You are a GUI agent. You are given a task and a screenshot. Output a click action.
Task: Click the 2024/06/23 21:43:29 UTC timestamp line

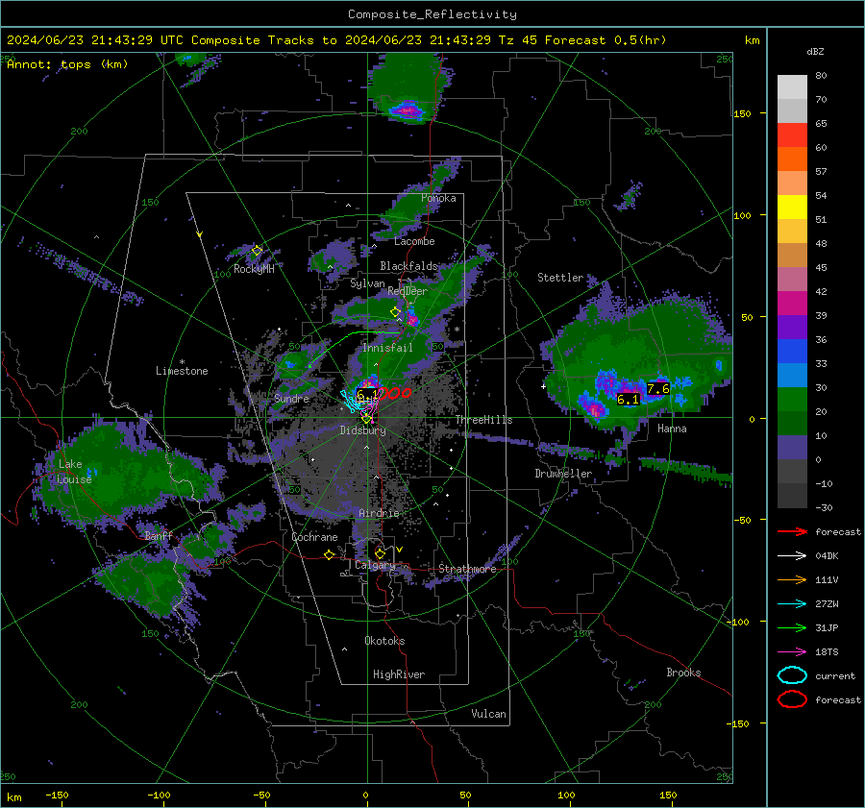tap(336, 40)
